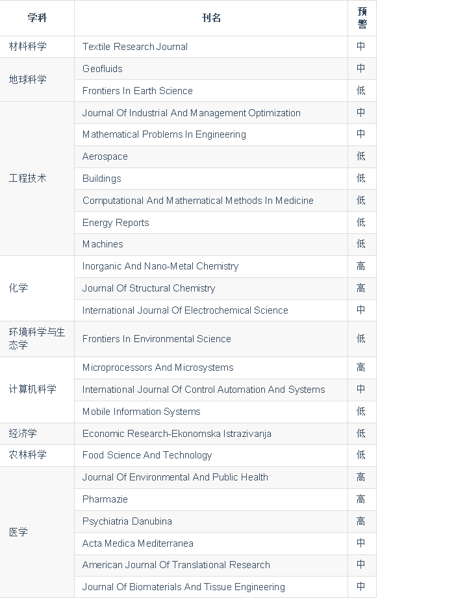The width and height of the screenshot is (467, 598).
Task: Select the Aerospace journal entry
Action: click(105, 156)
